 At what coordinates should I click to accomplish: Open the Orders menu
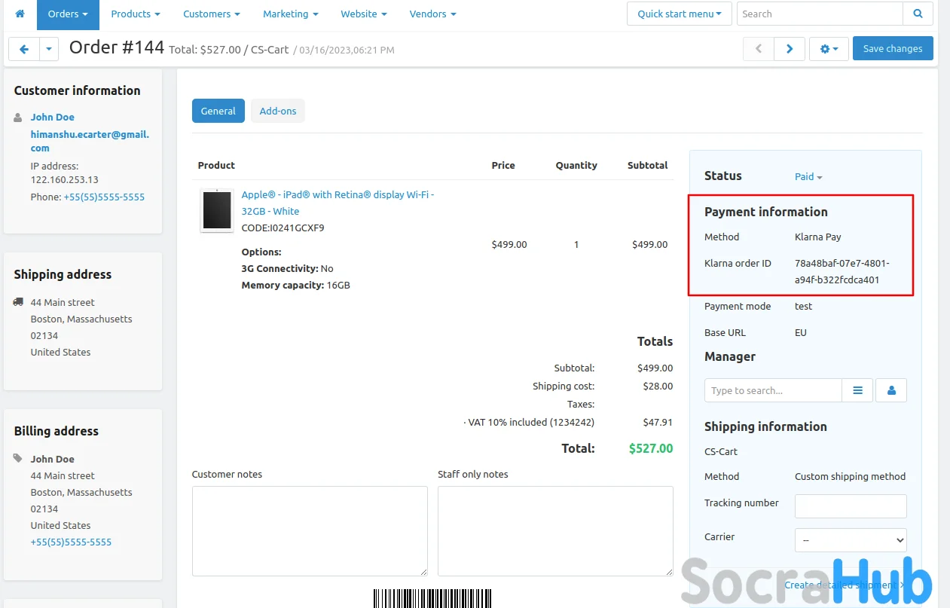pos(68,14)
